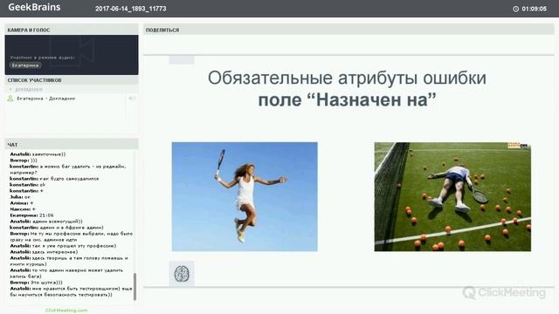Click message konstantin: админ и в Африке админ)
This screenshot has width=559, height=314.
pos(56,227)
